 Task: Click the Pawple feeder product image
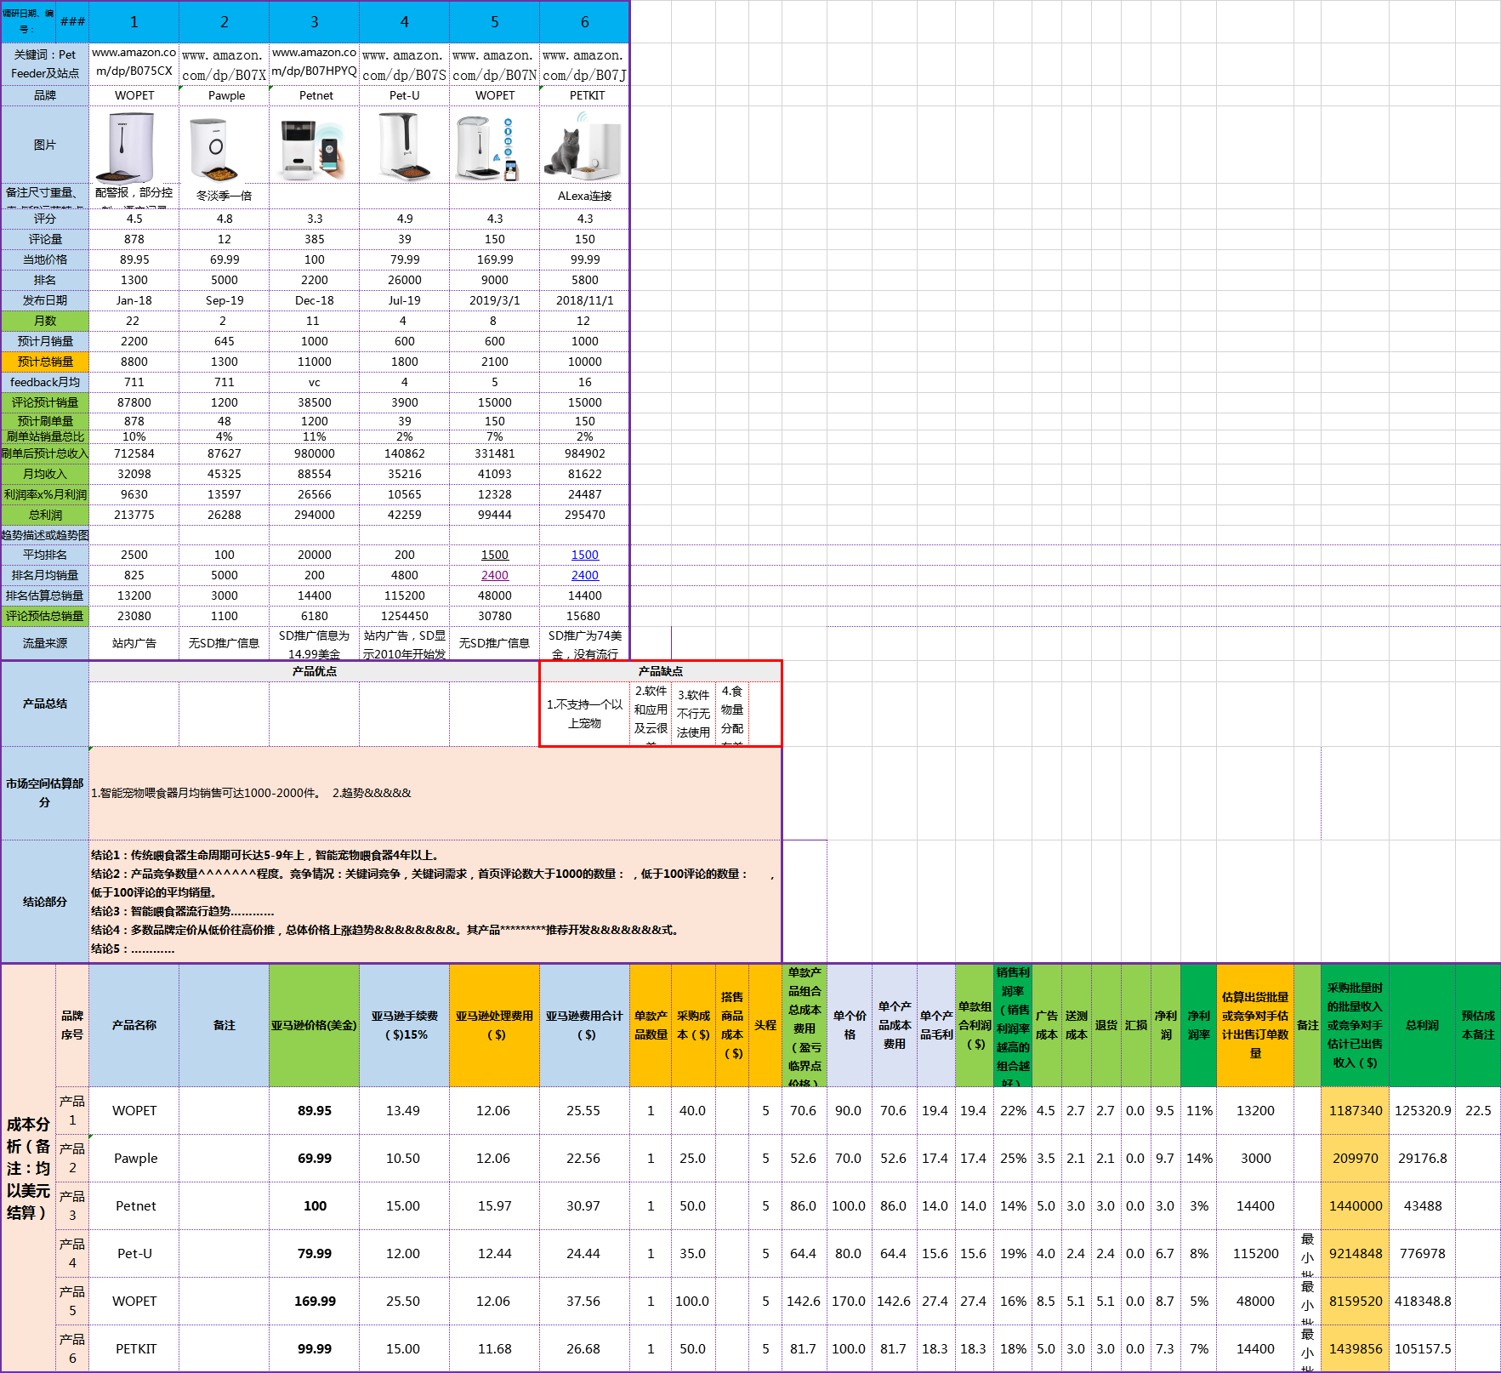[213, 150]
